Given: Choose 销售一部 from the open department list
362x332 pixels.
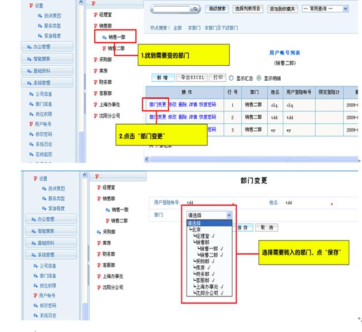Looking at the screenshot, I should point(211,248).
